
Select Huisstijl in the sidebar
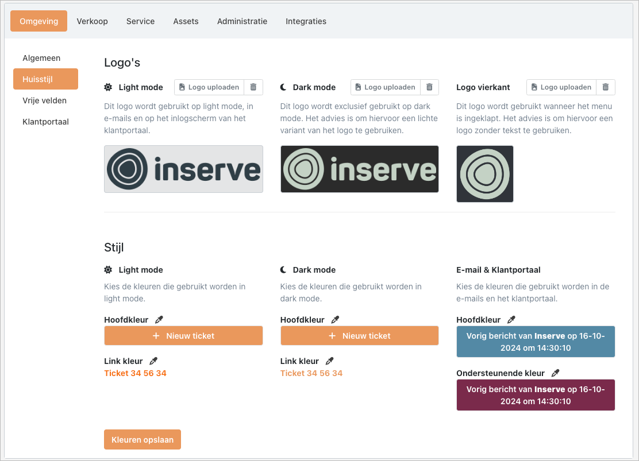pos(45,79)
